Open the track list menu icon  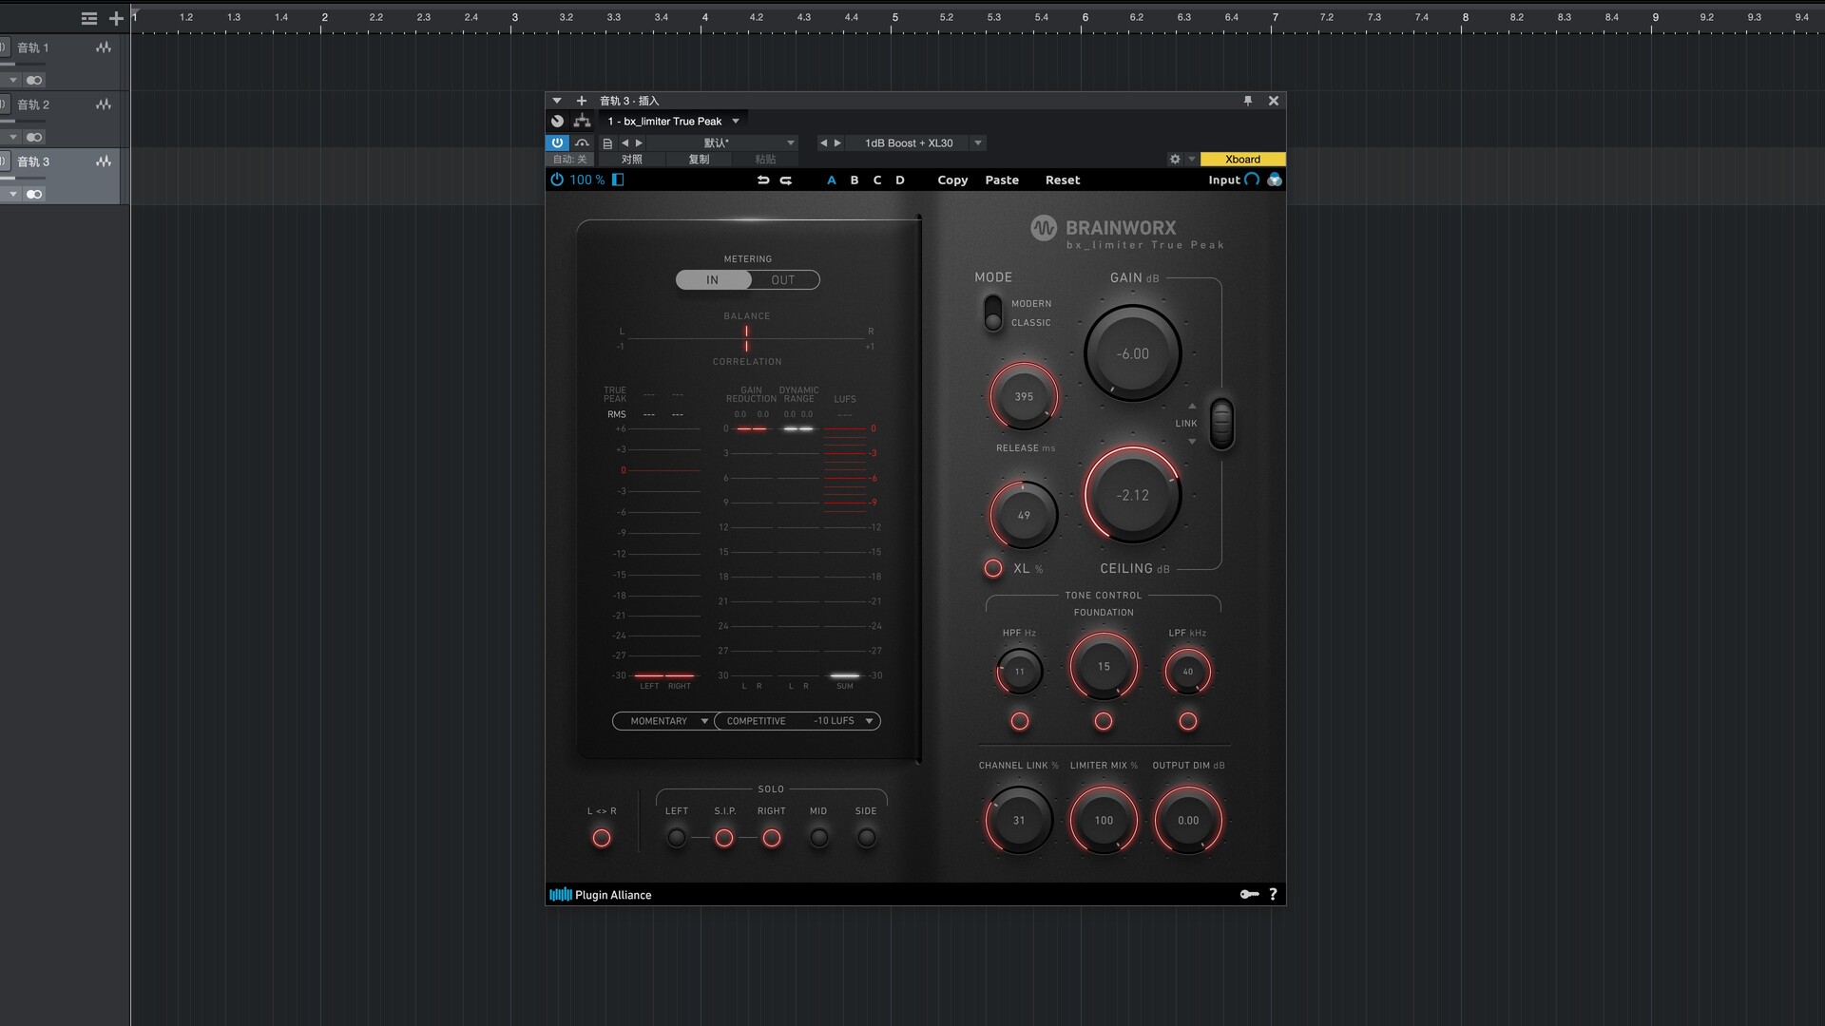(x=89, y=18)
